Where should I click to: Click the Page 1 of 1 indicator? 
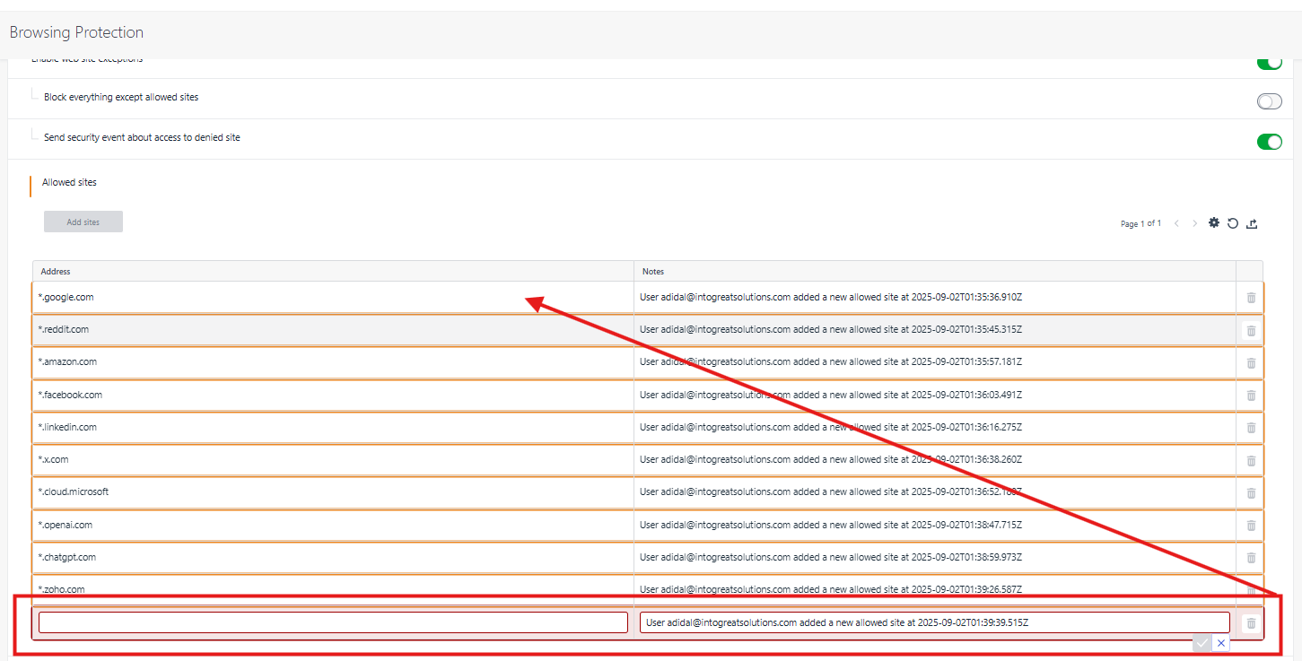click(x=1140, y=223)
